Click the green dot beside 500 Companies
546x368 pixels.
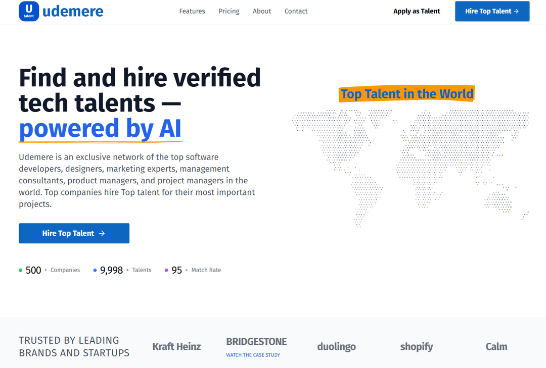[x=21, y=271]
